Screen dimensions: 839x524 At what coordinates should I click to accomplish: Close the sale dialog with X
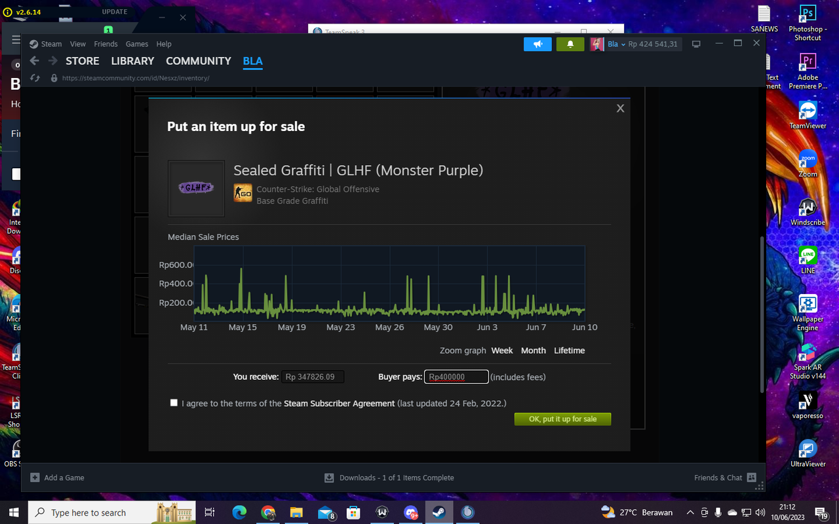click(x=620, y=108)
